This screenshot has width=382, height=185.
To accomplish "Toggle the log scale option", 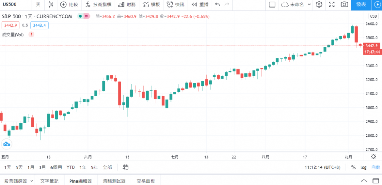I will tap(364, 167).
